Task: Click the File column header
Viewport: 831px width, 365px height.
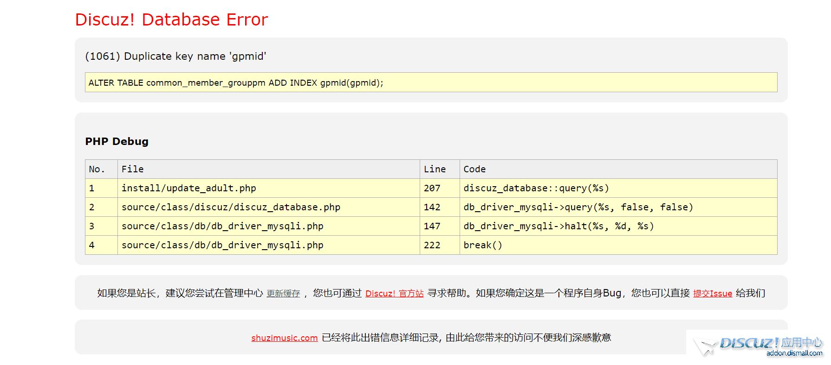Action: click(x=133, y=170)
